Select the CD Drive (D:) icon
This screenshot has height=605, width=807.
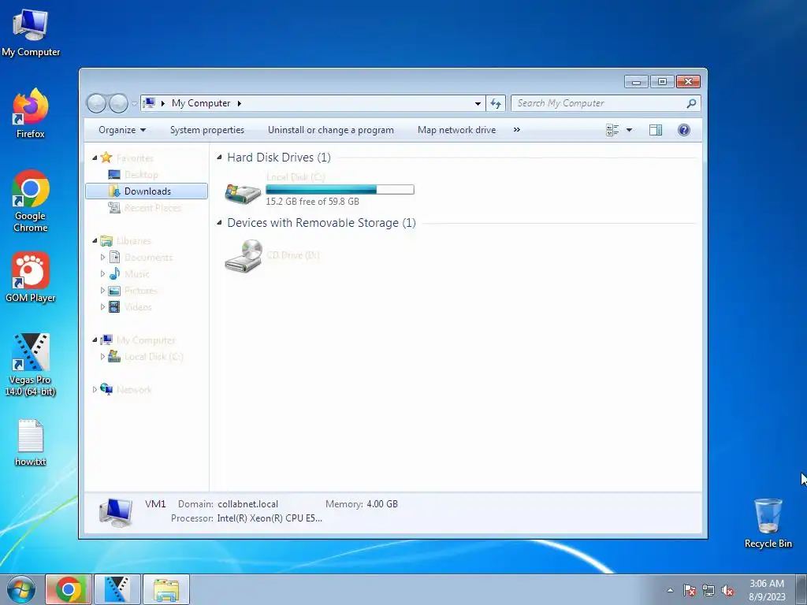[x=243, y=256]
